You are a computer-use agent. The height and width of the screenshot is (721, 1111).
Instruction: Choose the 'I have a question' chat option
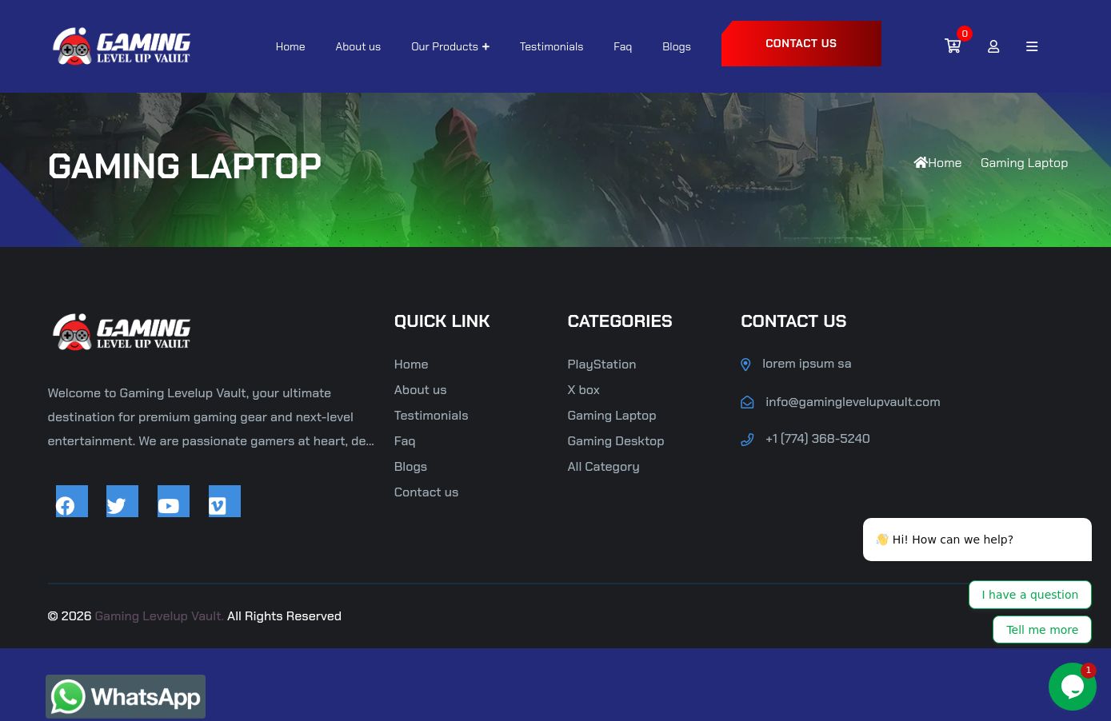[x=1029, y=595]
